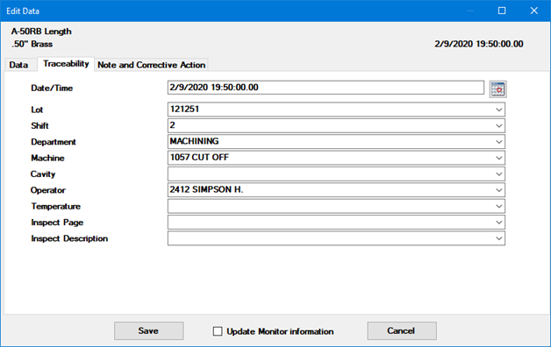Click the Save button
Viewport: 551px width, 347px height.
tap(148, 331)
